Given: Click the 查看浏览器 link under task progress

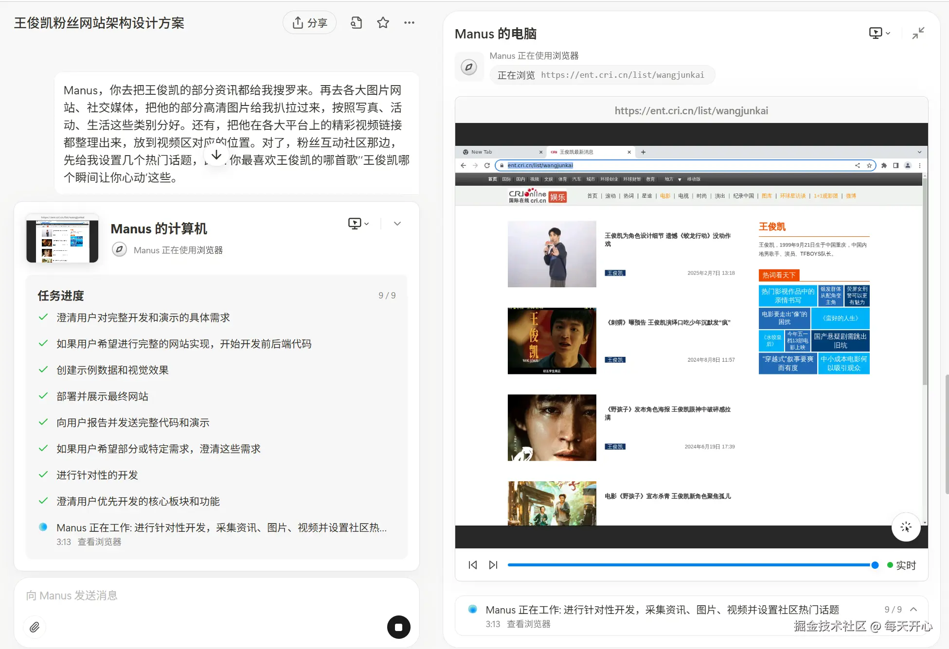Looking at the screenshot, I should (99, 542).
